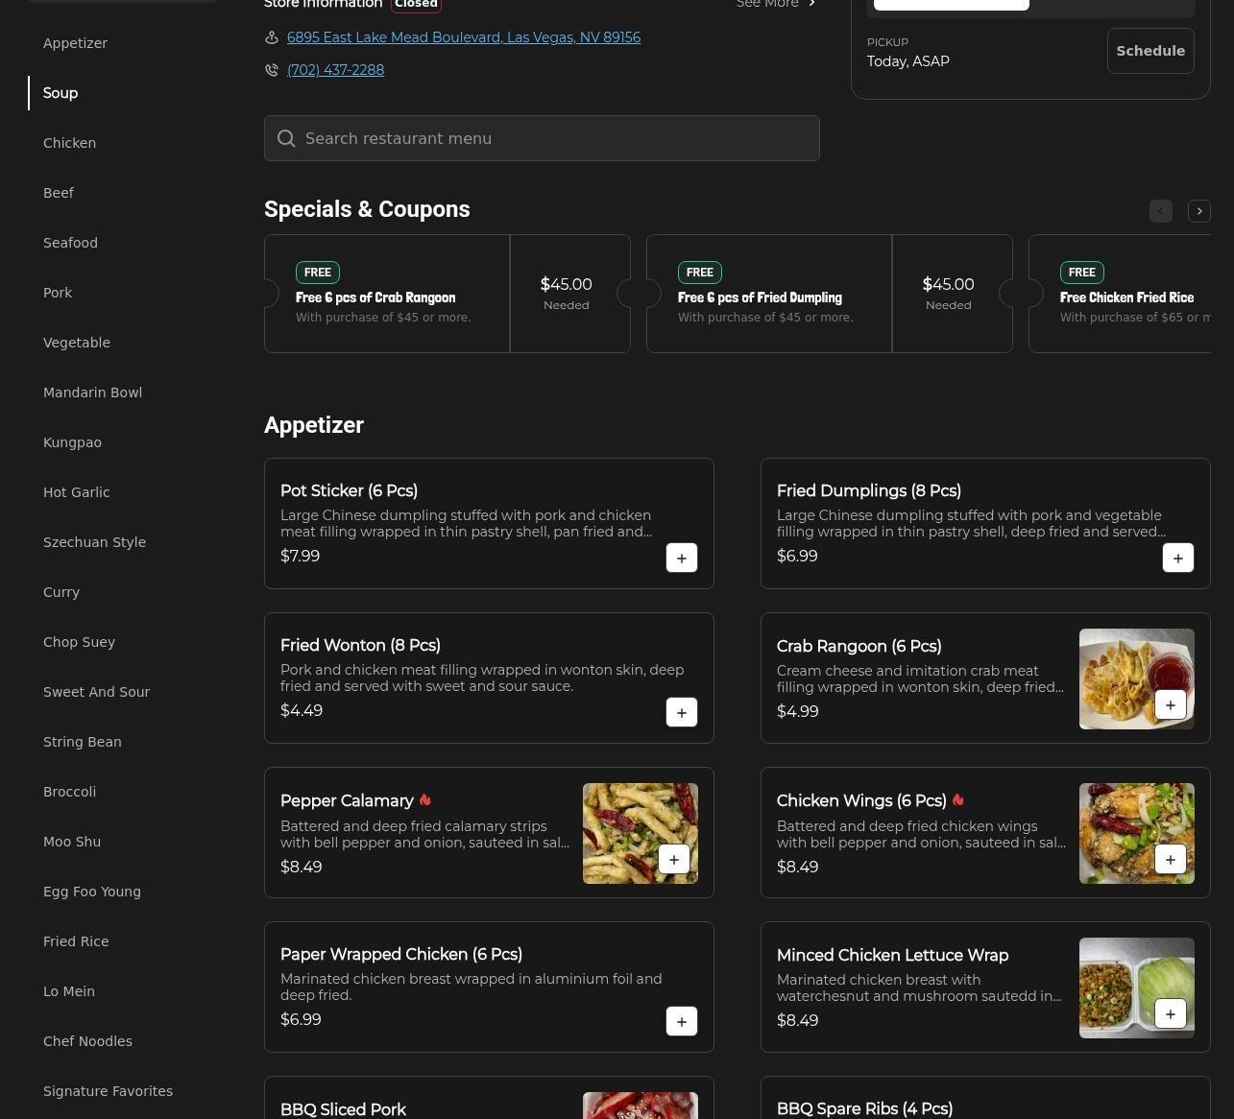Call the (702) 437-2288 phone link

pos(335,70)
